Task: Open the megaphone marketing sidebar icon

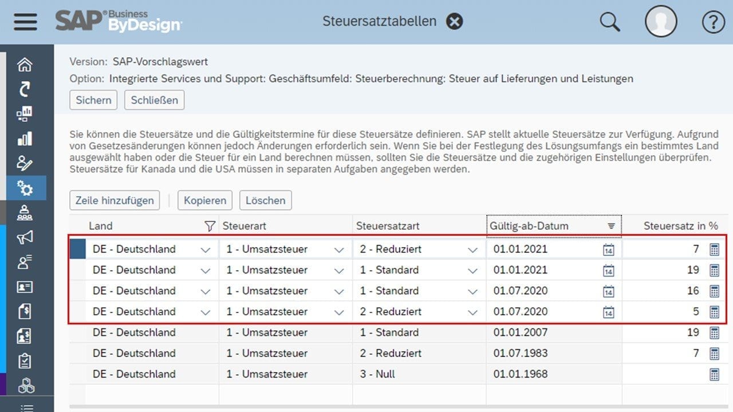Action: [x=25, y=237]
